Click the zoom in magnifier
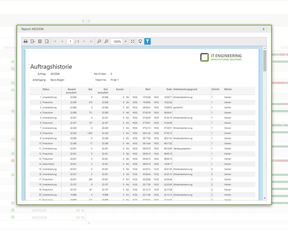 [x=106, y=42]
